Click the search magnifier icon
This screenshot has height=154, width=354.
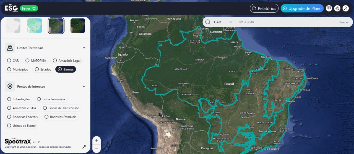(x=208, y=22)
